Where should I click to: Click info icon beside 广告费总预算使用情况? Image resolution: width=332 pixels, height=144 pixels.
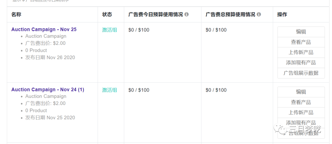(259, 14)
